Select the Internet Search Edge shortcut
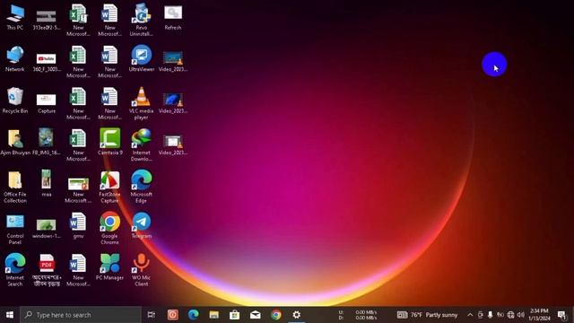This screenshot has width=574, height=323. pos(15,270)
